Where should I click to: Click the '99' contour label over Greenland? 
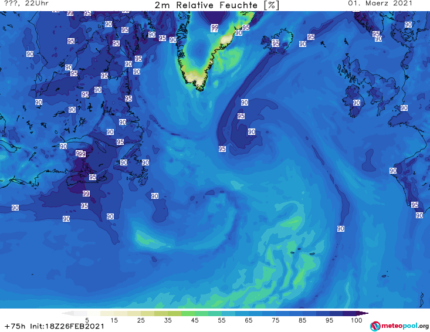[x=215, y=28]
